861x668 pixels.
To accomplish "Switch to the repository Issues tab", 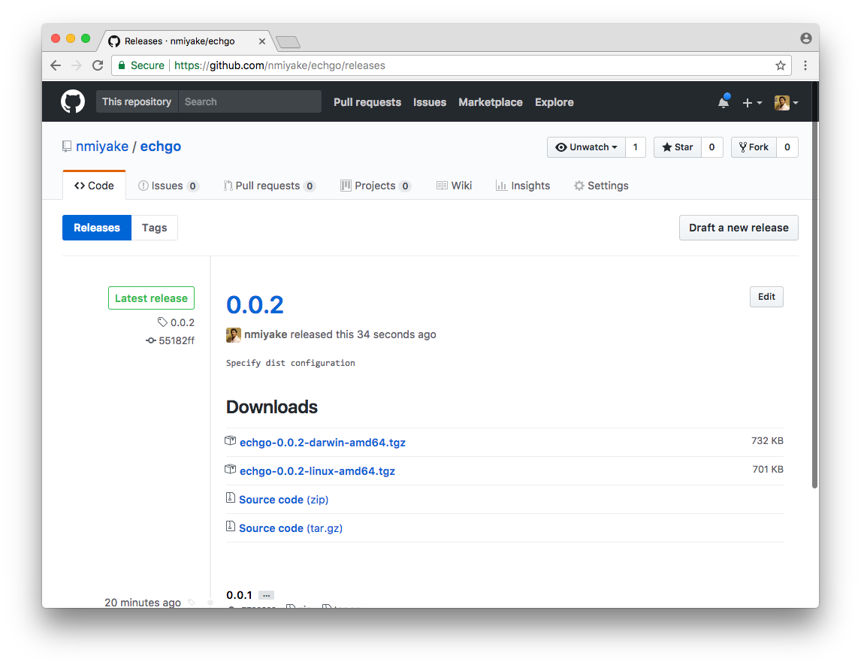I will pyautogui.click(x=168, y=186).
